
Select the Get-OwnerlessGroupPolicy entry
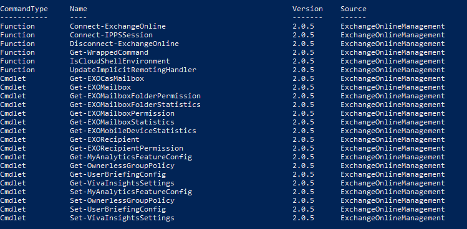click(x=122, y=166)
